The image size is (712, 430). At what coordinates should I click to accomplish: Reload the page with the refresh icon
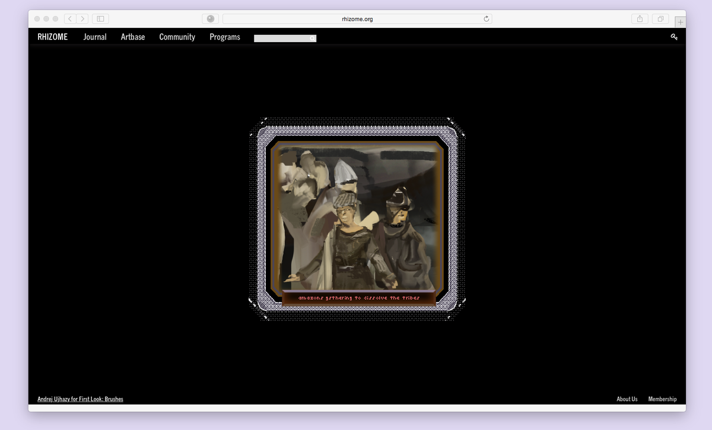click(487, 19)
